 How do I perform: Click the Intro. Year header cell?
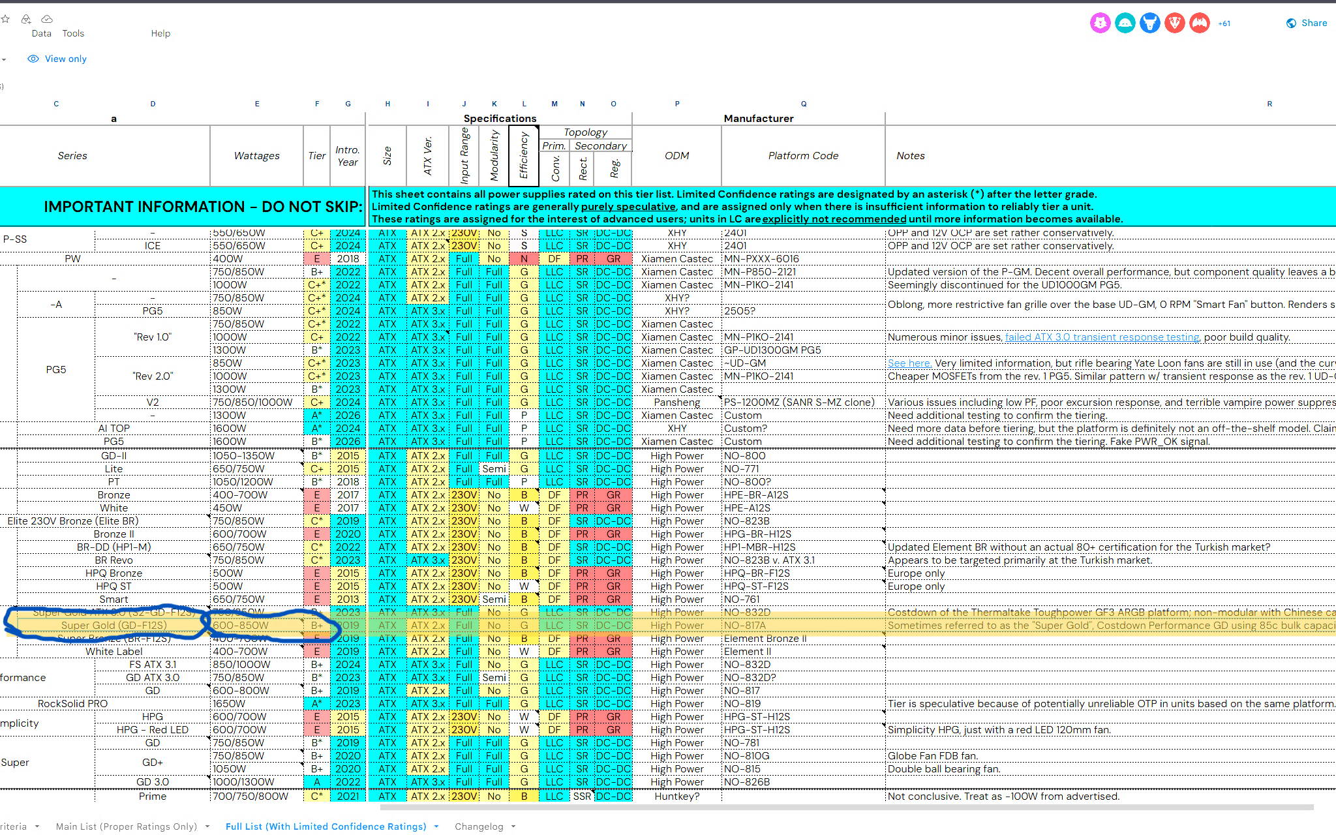[x=348, y=156]
